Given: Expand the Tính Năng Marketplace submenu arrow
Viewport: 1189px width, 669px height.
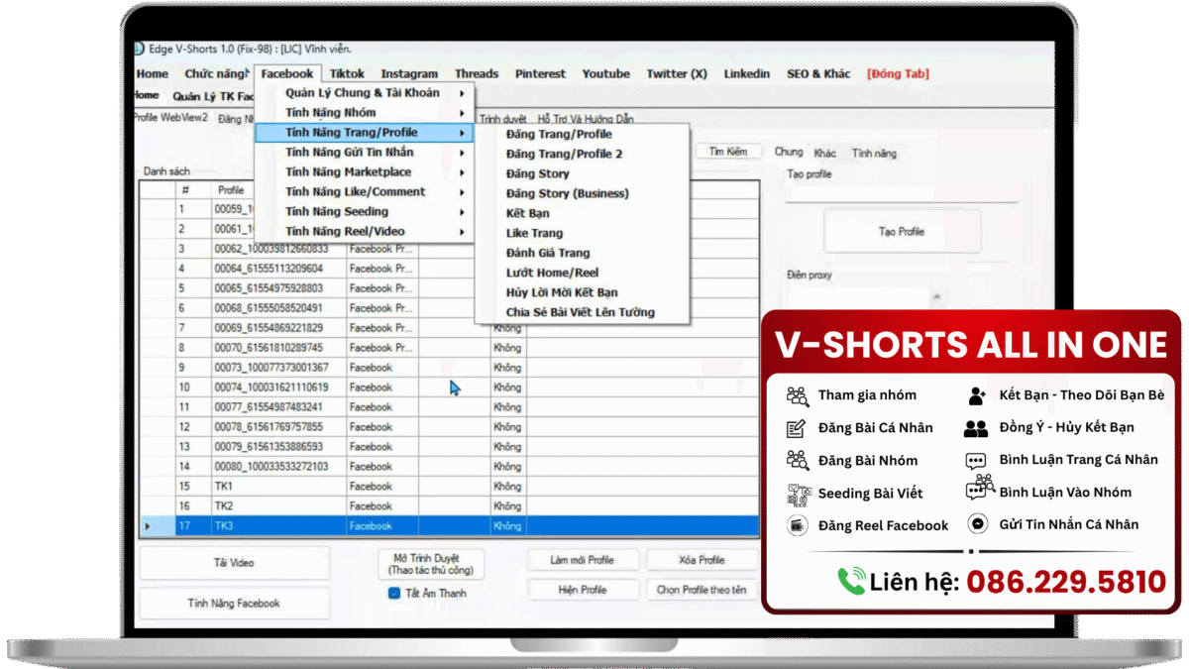Looking at the screenshot, I should (x=462, y=172).
